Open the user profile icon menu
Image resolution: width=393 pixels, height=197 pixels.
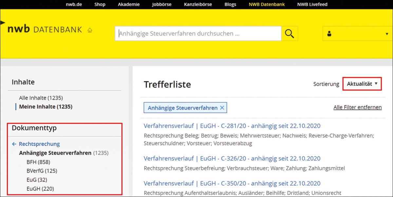point(329,34)
